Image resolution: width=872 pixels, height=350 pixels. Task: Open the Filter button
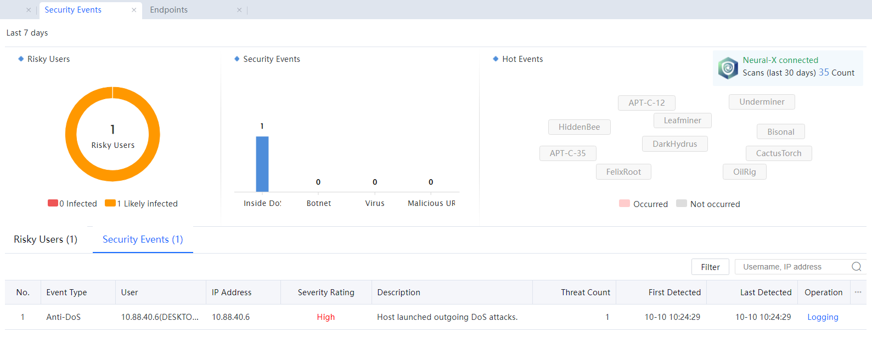[710, 267]
